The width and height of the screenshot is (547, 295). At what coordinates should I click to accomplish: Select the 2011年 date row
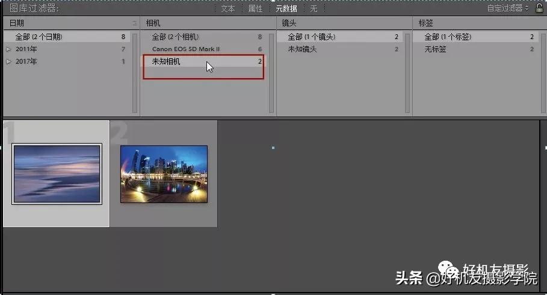pyautogui.click(x=66, y=49)
